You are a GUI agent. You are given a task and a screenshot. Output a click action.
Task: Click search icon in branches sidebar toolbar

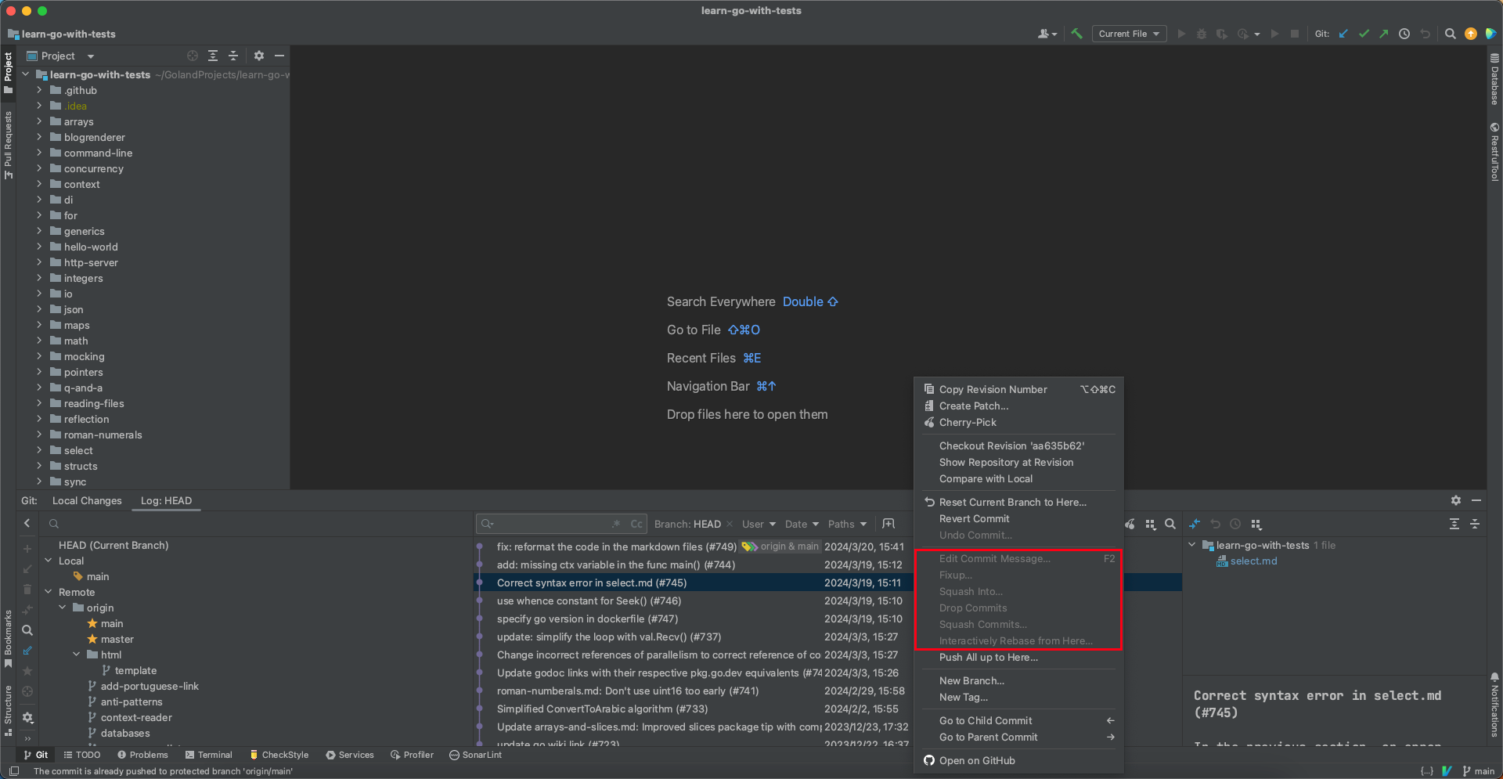point(27,630)
